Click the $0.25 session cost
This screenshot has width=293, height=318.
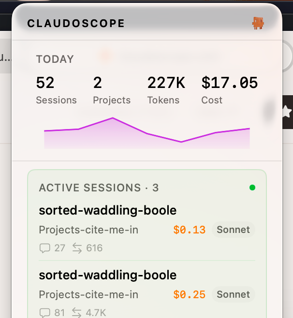tap(190, 294)
